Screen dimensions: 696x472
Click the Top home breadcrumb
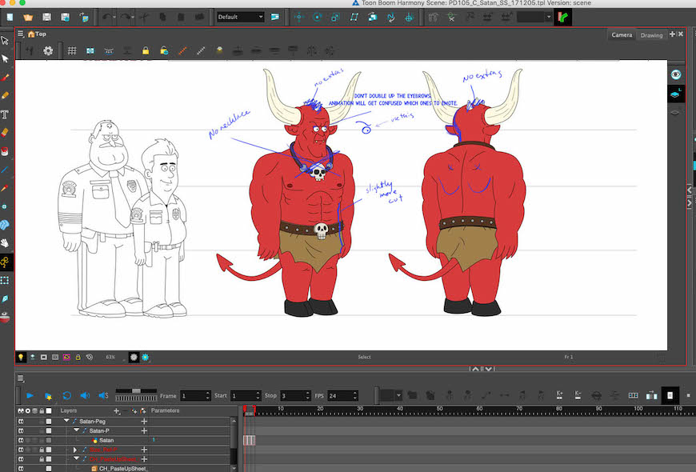point(37,34)
